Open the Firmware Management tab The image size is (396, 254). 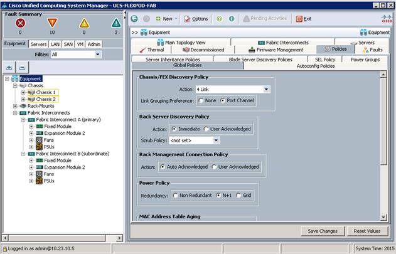tap(276, 50)
